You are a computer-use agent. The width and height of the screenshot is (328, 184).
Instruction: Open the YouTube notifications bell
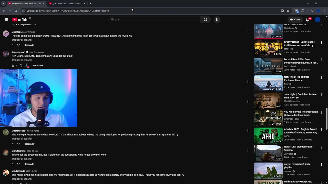point(308,19)
